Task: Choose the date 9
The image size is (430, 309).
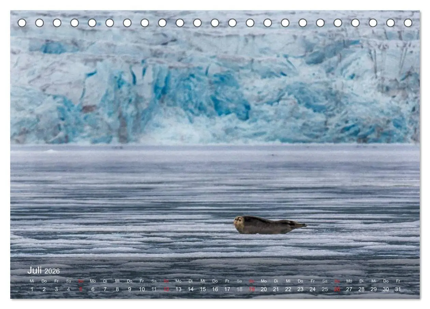Action: pos(129,289)
